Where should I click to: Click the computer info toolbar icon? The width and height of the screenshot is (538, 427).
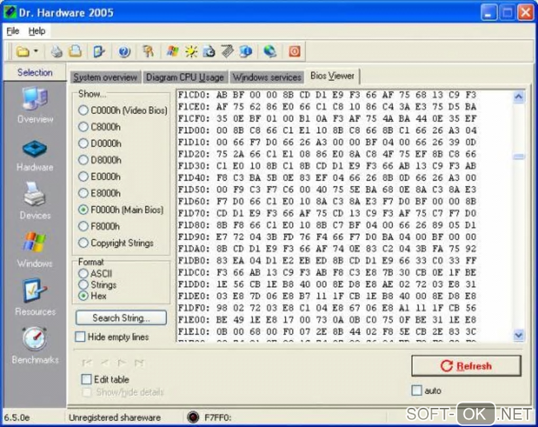[246, 52]
